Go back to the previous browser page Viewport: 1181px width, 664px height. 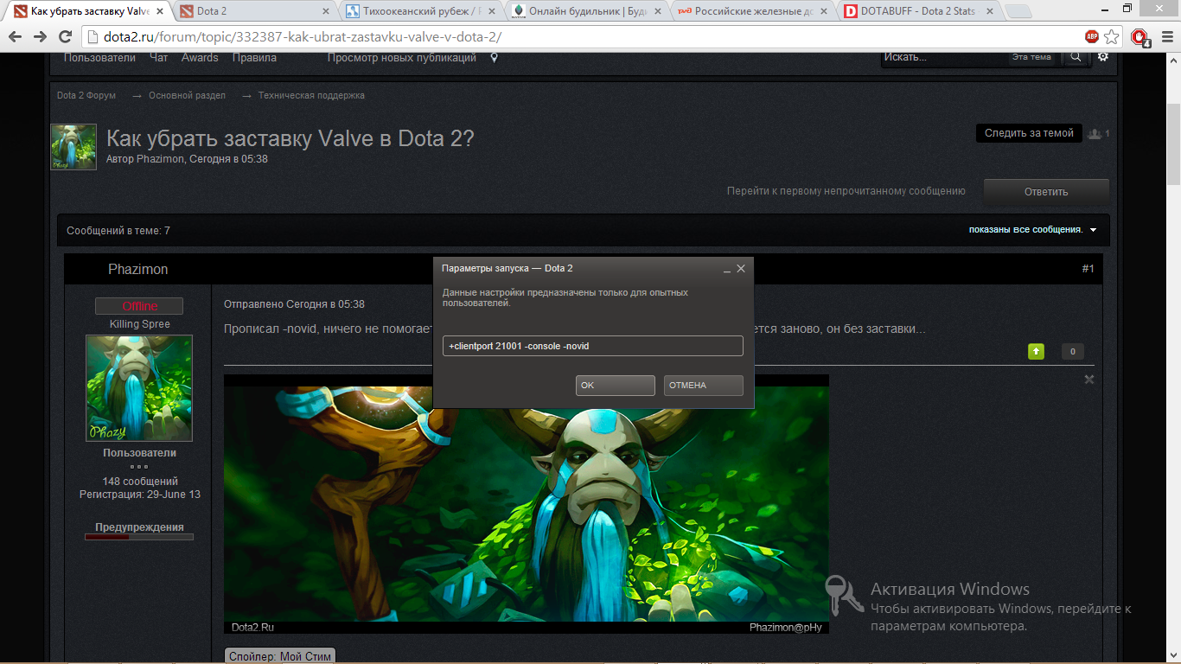coord(16,37)
